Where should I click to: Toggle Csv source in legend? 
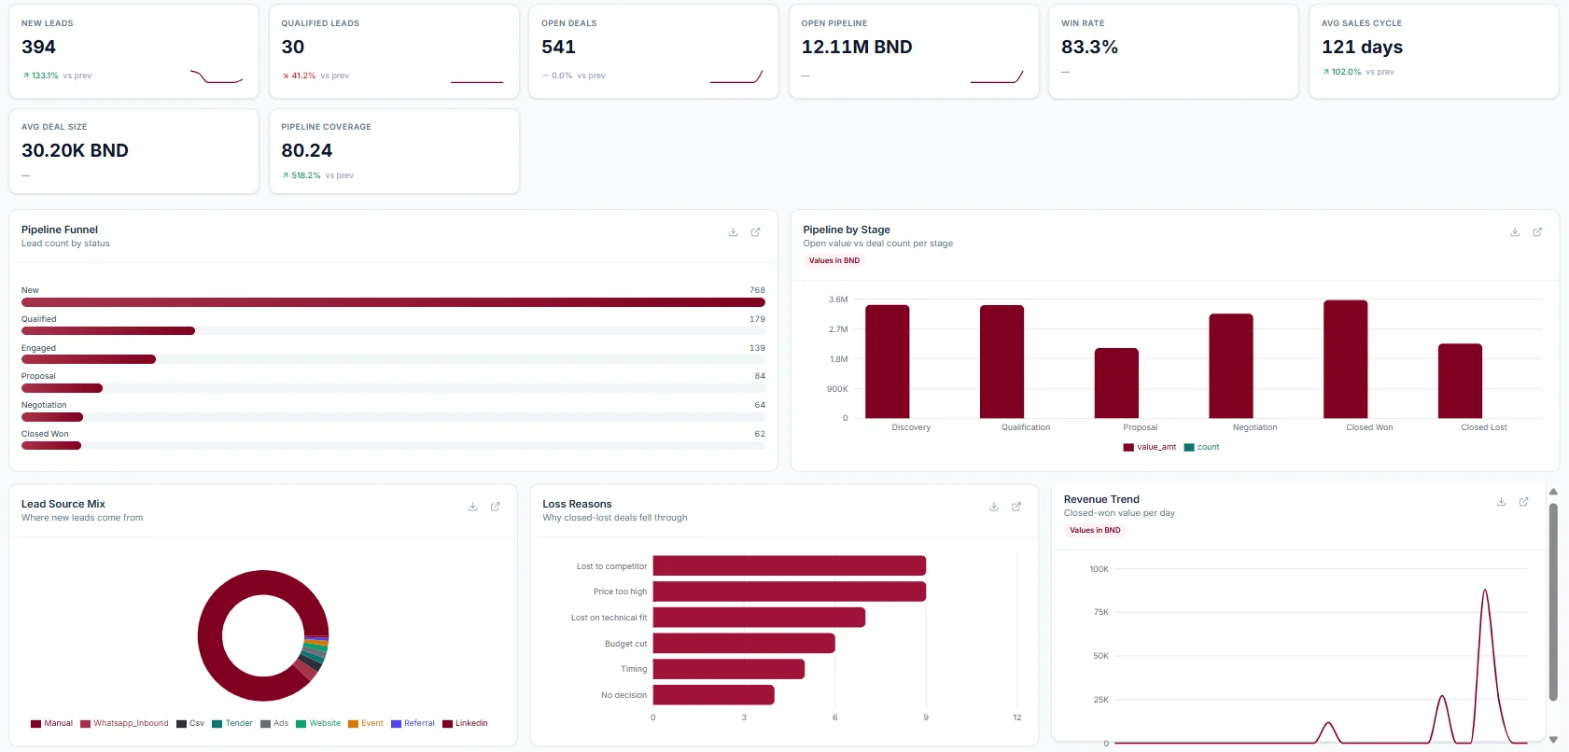(190, 723)
